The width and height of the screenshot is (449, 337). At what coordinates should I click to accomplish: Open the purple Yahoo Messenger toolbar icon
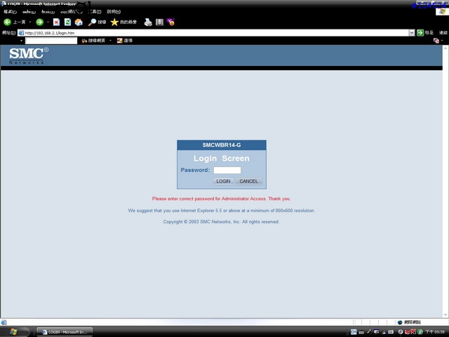click(x=171, y=22)
